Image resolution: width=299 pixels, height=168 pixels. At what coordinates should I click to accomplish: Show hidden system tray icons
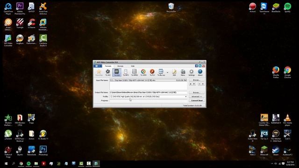click(272, 164)
